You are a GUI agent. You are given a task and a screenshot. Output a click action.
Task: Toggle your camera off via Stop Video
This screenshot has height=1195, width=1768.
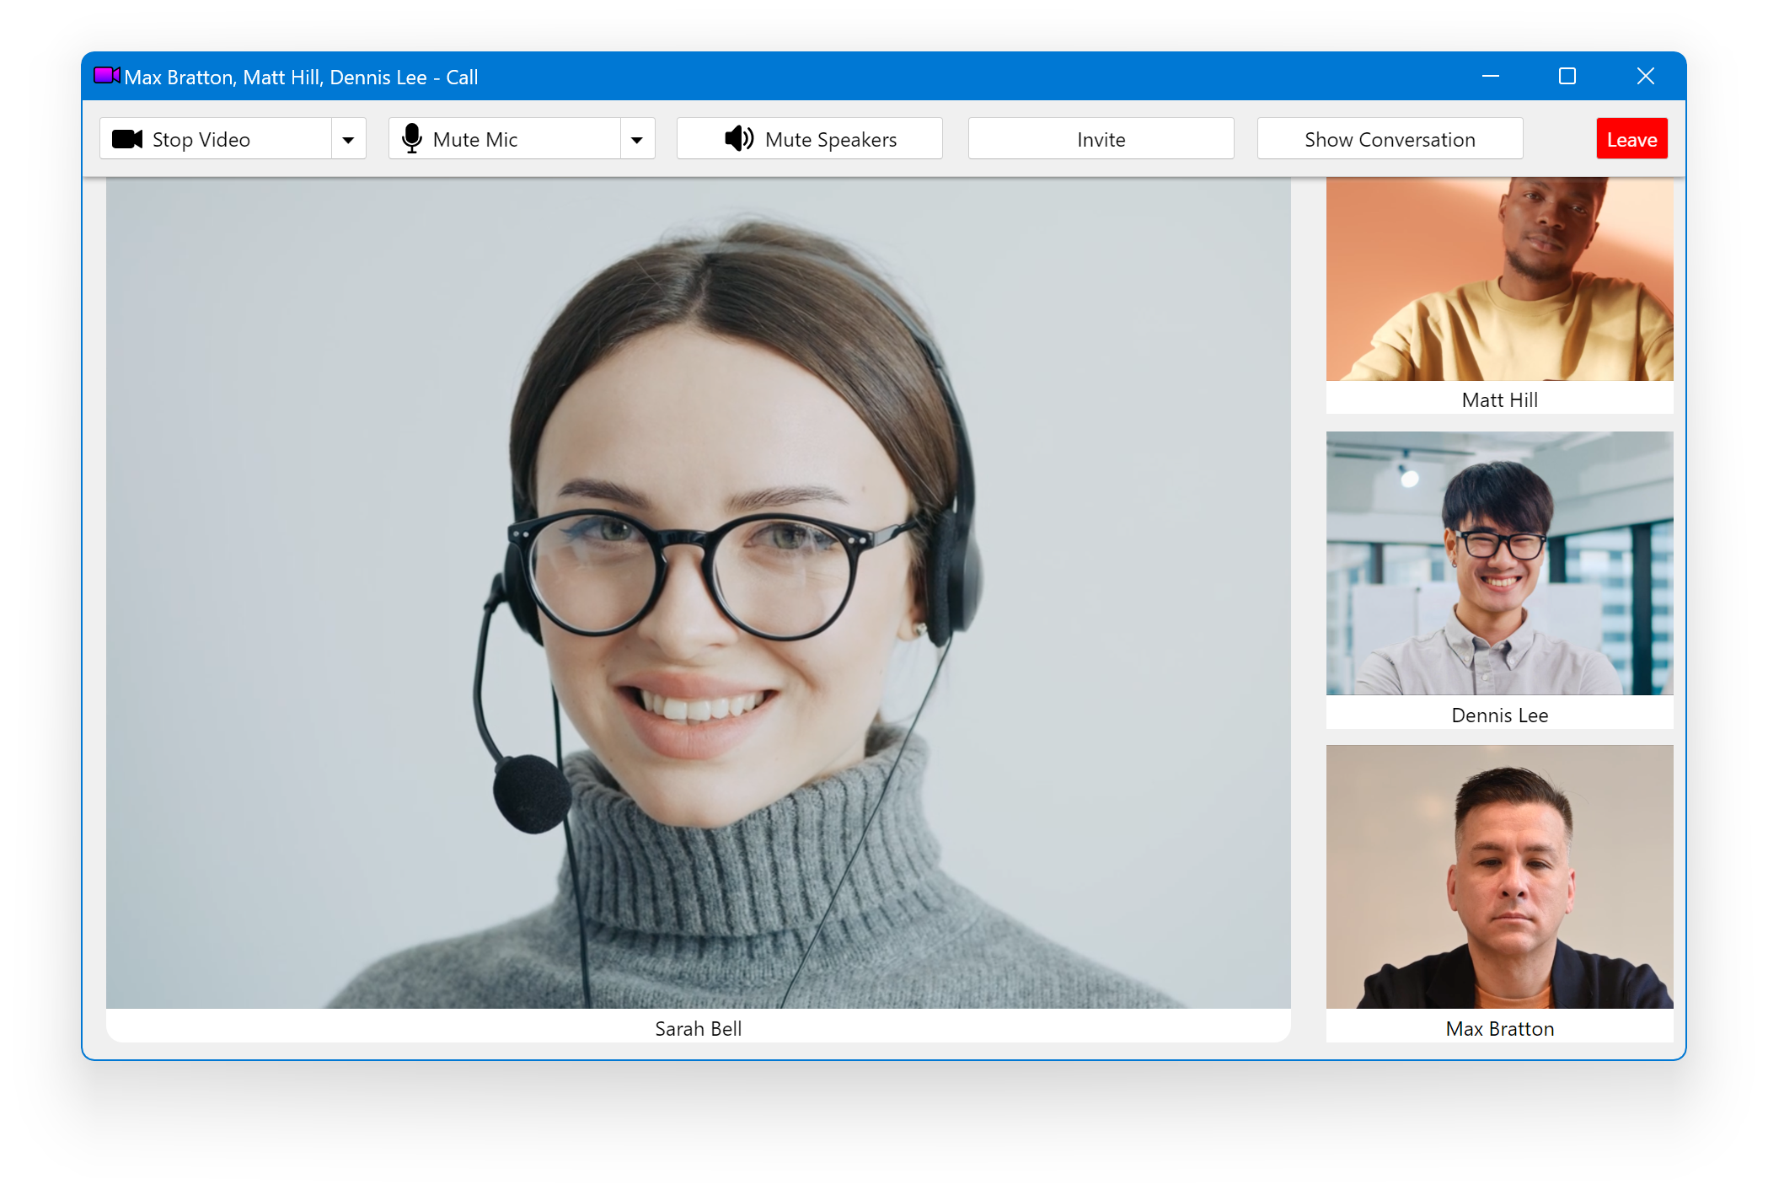click(216, 138)
